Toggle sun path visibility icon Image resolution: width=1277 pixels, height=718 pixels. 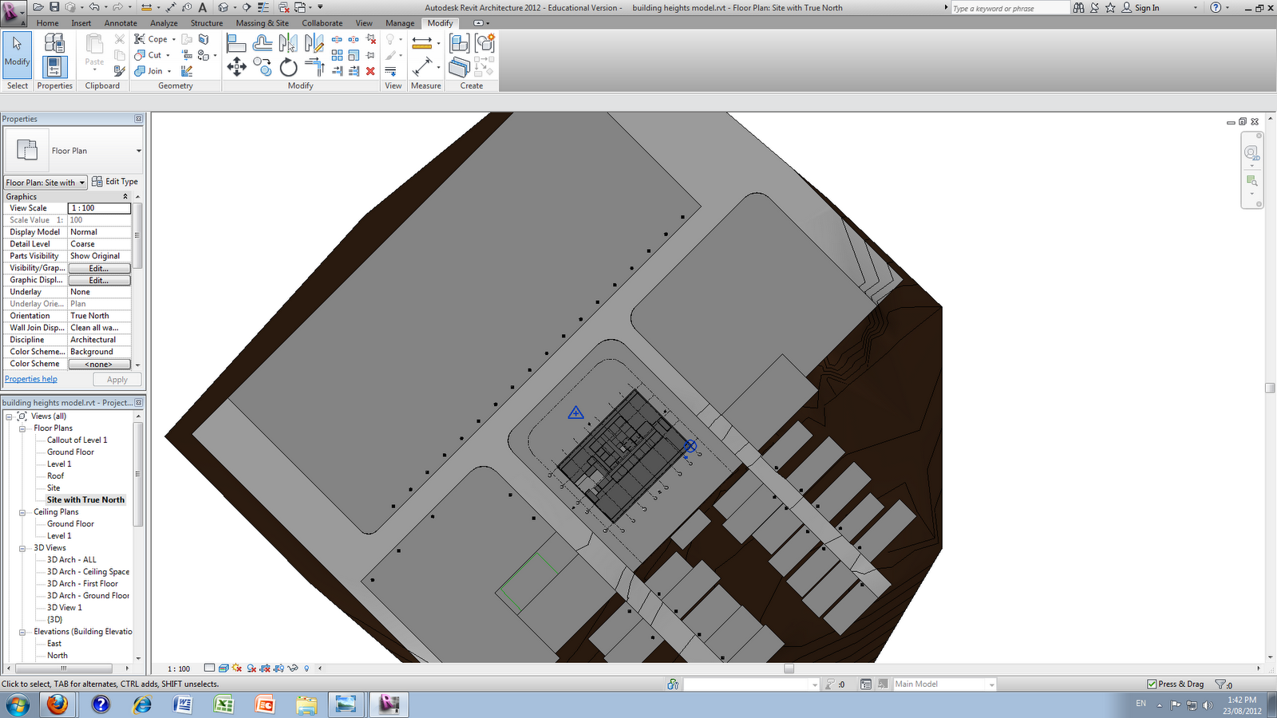point(236,669)
